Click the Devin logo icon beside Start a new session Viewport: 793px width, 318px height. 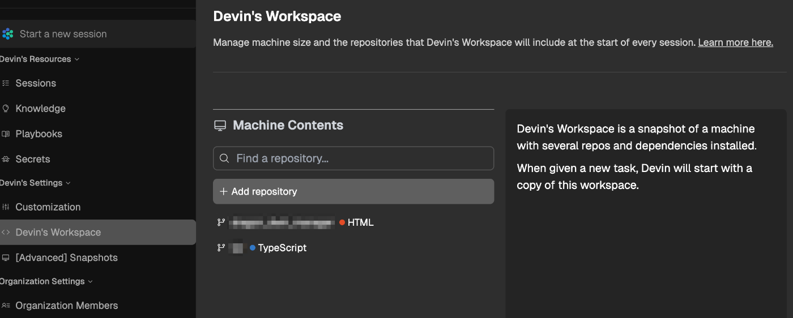pos(8,34)
